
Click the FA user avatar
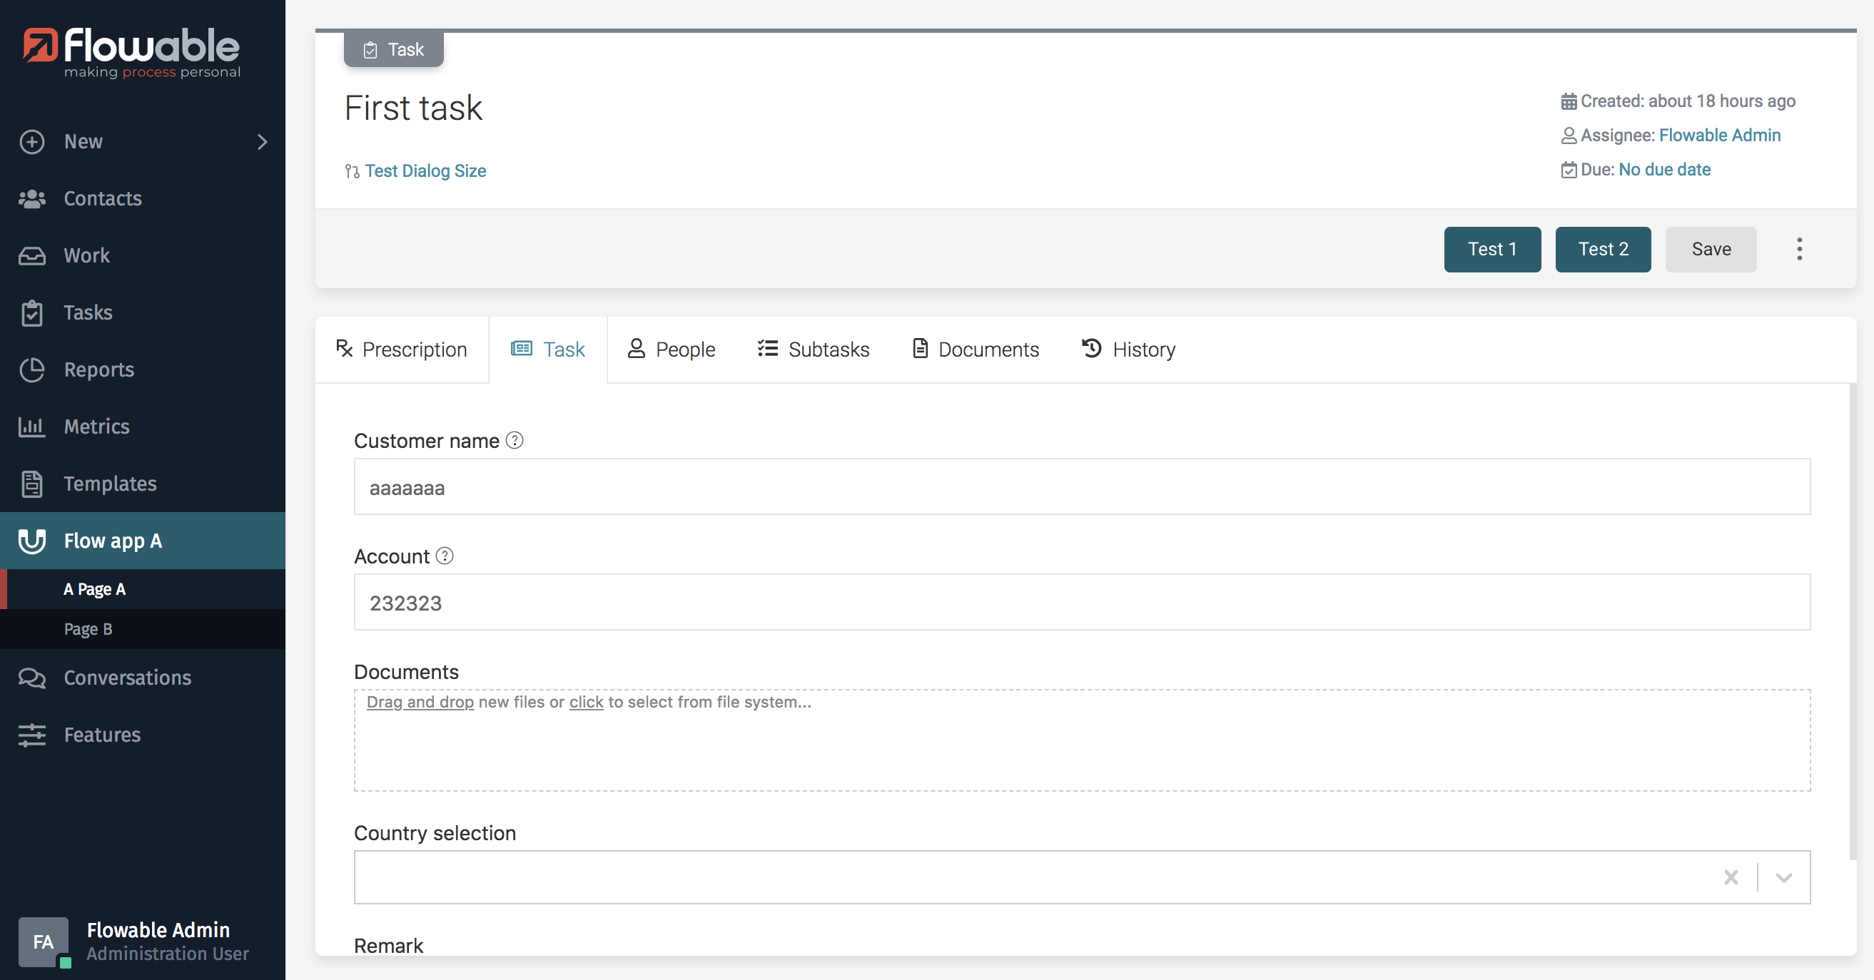43,941
